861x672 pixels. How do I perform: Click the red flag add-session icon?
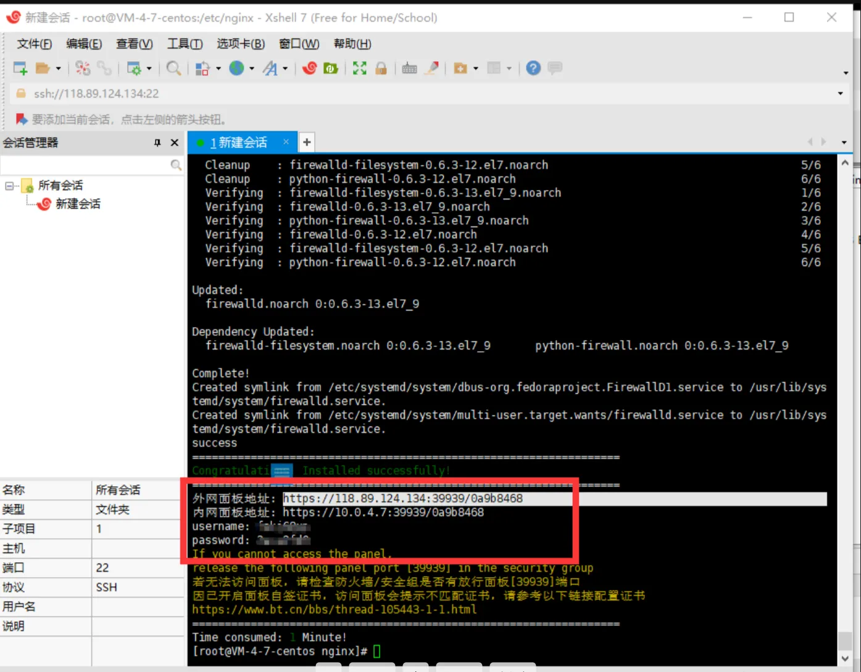click(x=21, y=119)
